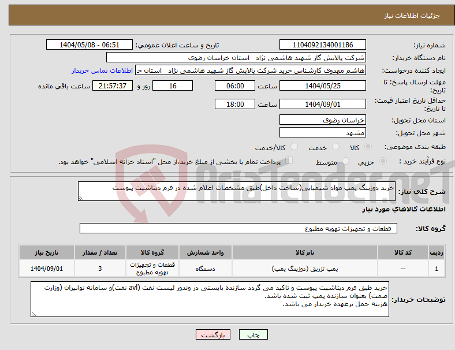The width and height of the screenshot is (455, 350).
Task: Click the resize handle of buyer notes area
Action: click(33, 314)
